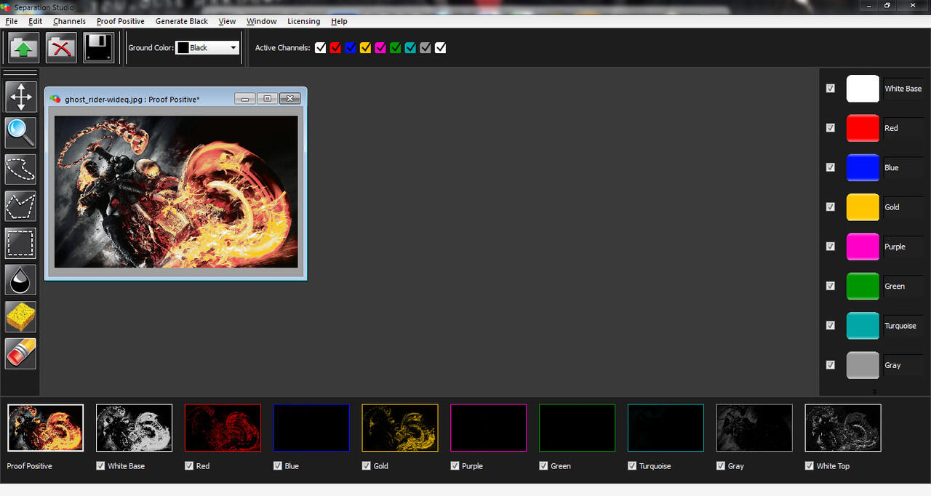Click the open file green arrow icon
Image resolution: width=931 pixels, height=496 pixels.
coord(24,48)
